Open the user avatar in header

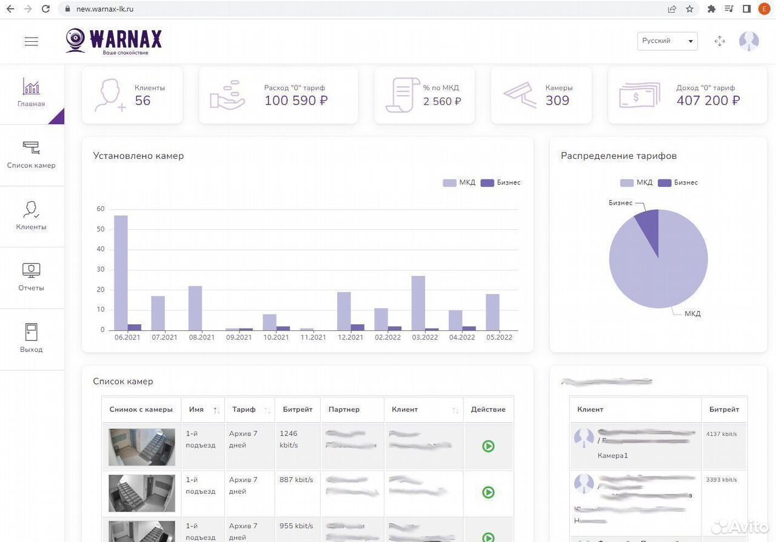(749, 41)
